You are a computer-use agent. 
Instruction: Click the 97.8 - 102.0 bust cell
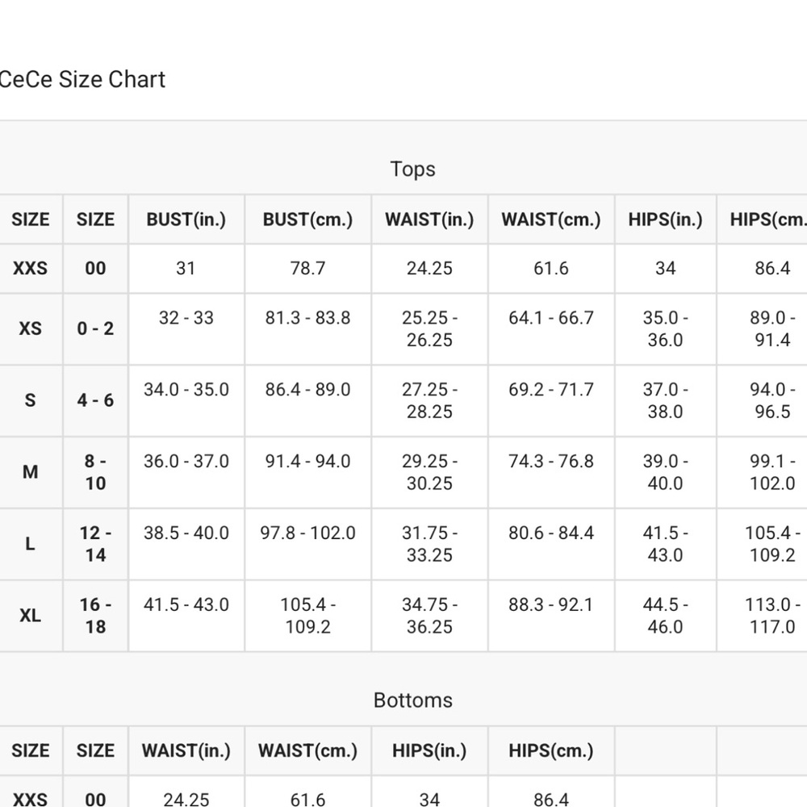[x=307, y=533]
